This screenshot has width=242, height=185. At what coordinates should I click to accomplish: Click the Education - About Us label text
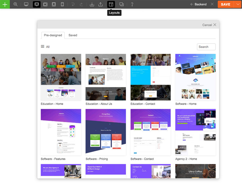[99, 104]
